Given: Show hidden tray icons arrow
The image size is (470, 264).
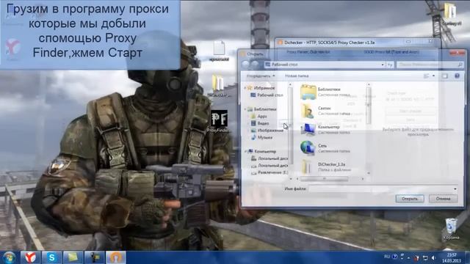Looking at the screenshot, I should [x=408, y=257].
